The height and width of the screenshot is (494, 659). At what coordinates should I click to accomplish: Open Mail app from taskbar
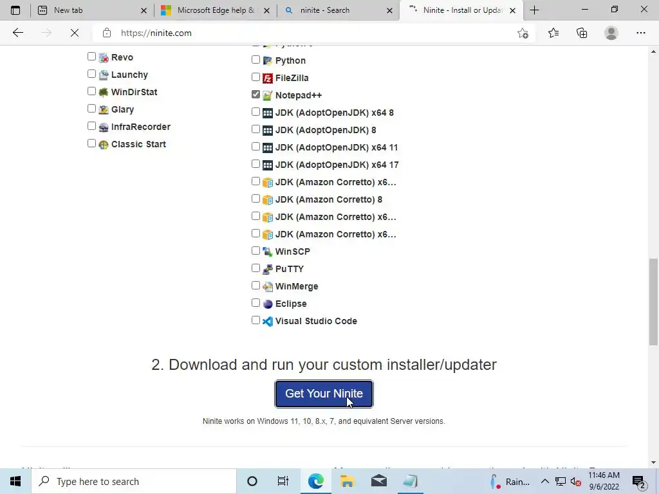(378, 481)
